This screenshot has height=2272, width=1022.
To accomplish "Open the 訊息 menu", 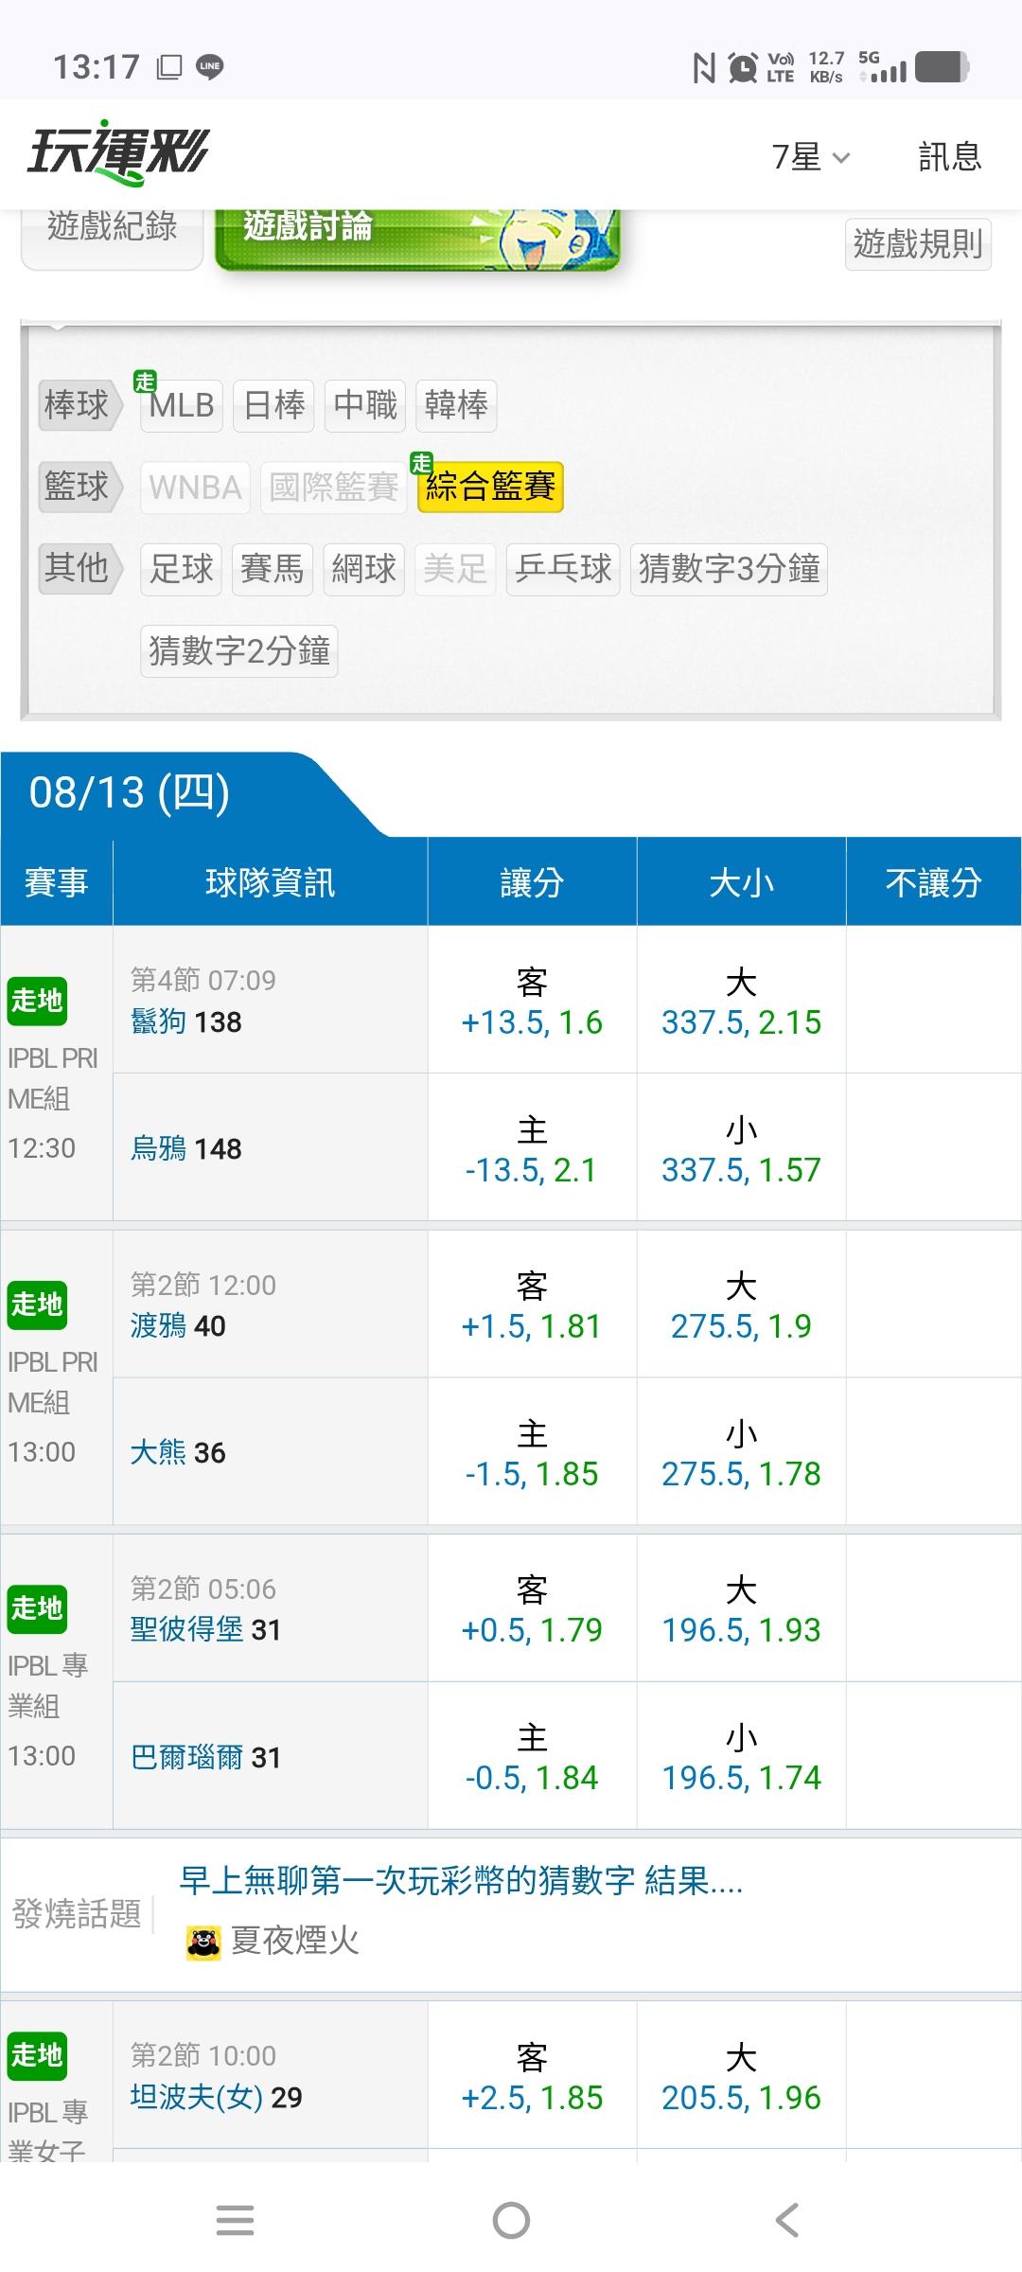I will pos(950,156).
